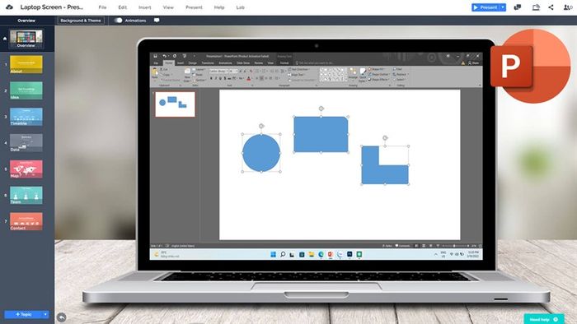
Task: Open the Edit menu
Action: pyautogui.click(x=123, y=7)
